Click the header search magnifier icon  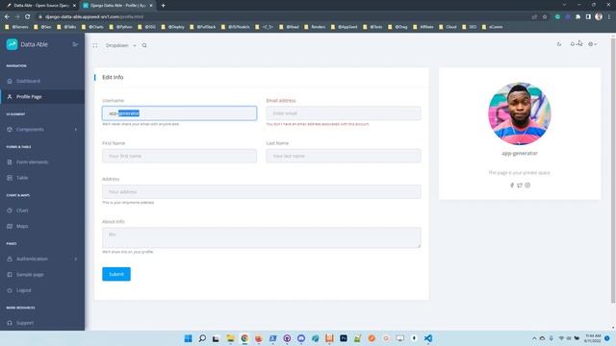tap(144, 45)
